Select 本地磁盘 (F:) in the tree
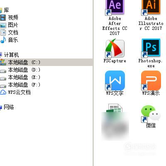 pyautogui.click(x=24, y=85)
